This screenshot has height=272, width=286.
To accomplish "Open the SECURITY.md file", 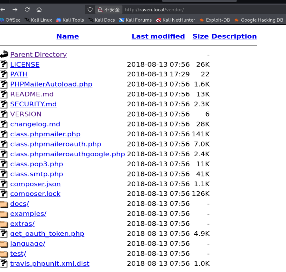I will (33, 104).
